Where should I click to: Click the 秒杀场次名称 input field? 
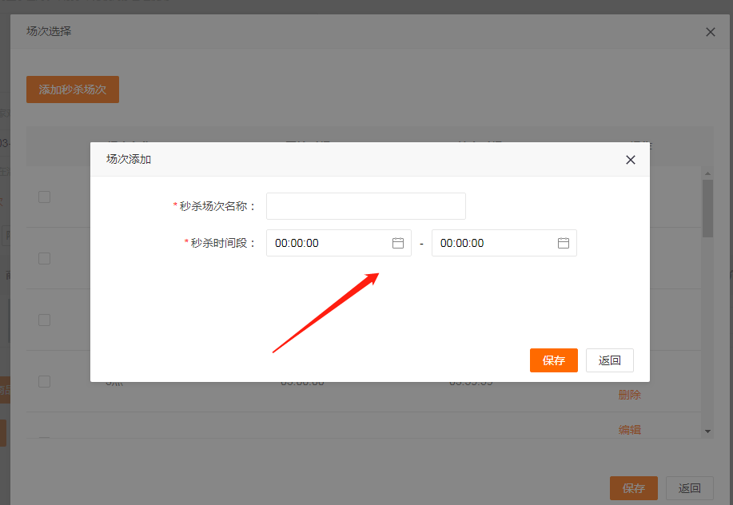tap(365, 206)
